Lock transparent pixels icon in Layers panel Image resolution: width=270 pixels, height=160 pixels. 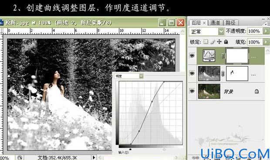[x=206, y=42]
